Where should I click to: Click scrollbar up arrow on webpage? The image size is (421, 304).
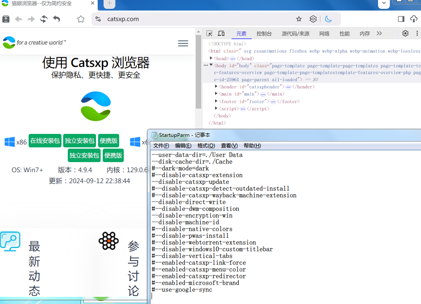coord(198,32)
